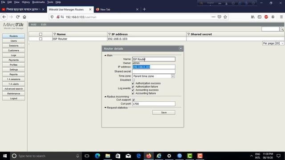Click the Firefox icon on the taskbar

(149, 156)
